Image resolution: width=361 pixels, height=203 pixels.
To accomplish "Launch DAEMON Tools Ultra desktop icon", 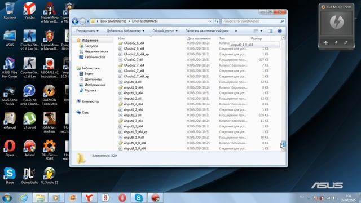I will click(49, 95).
